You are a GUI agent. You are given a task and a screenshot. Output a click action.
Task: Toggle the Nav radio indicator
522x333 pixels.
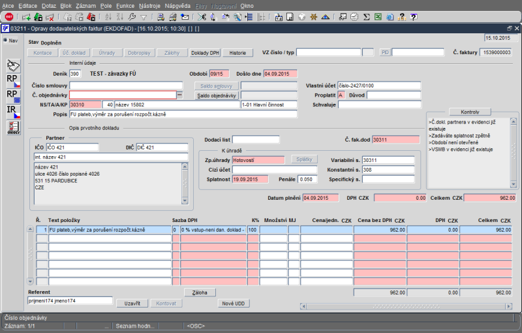7,40
